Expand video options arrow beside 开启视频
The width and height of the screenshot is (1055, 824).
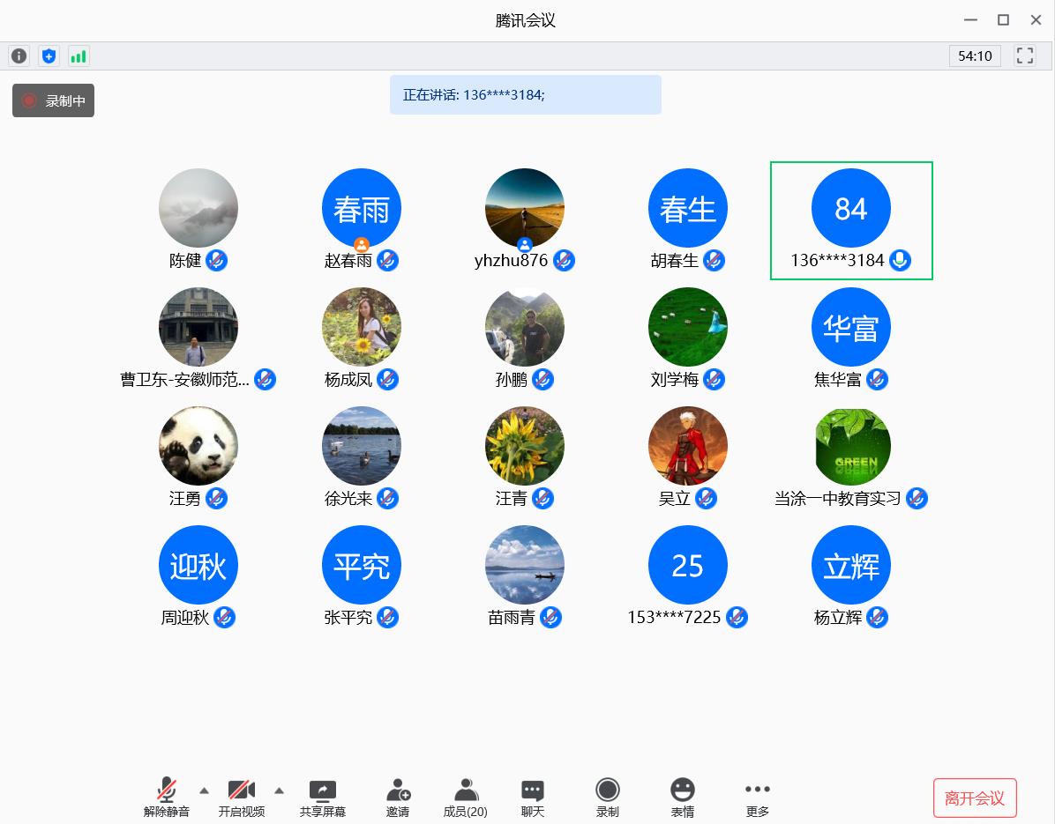(279, 791)
